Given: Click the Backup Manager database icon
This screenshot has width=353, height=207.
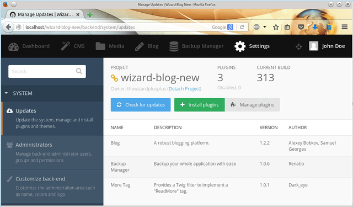Looking at the screenshot, I should (x=174, y=46).
